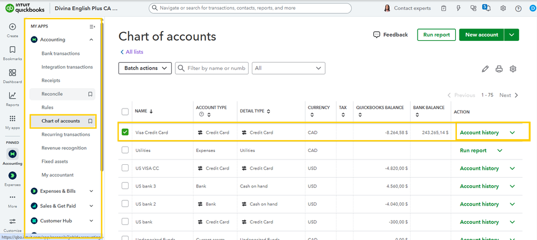Viewport: 537px width, 240px height.
Task: Open the Batch actions dropdown
Action: (x=145, y=68)
